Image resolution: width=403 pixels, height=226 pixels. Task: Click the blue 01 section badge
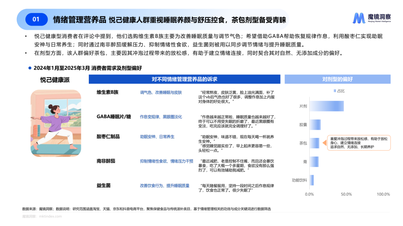click(36, 19)
